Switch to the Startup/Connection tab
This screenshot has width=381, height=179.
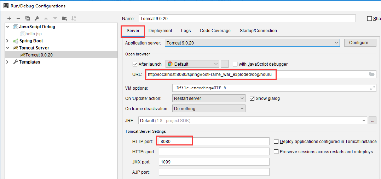point(258,31)
